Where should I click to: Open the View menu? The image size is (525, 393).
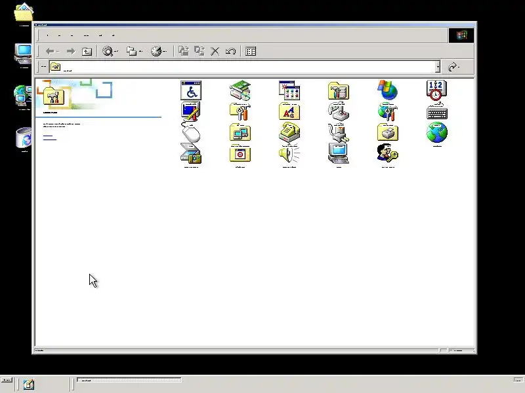pyautogui.click(x=72, y=35)
